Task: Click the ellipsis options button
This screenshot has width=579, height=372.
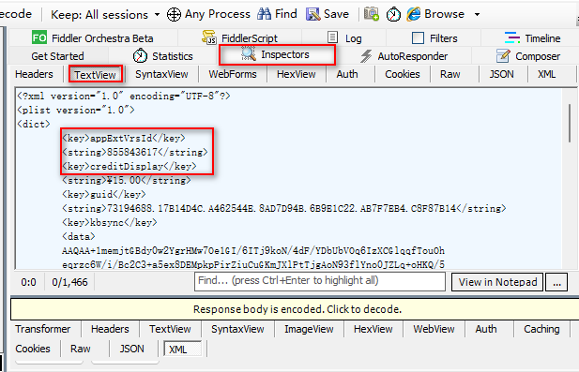Action: tap(556, 282)
